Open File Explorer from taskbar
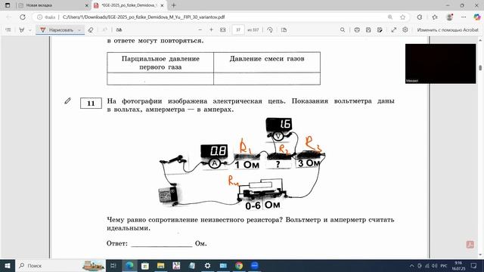Viewport: 484px width, 272px height. 160,265
